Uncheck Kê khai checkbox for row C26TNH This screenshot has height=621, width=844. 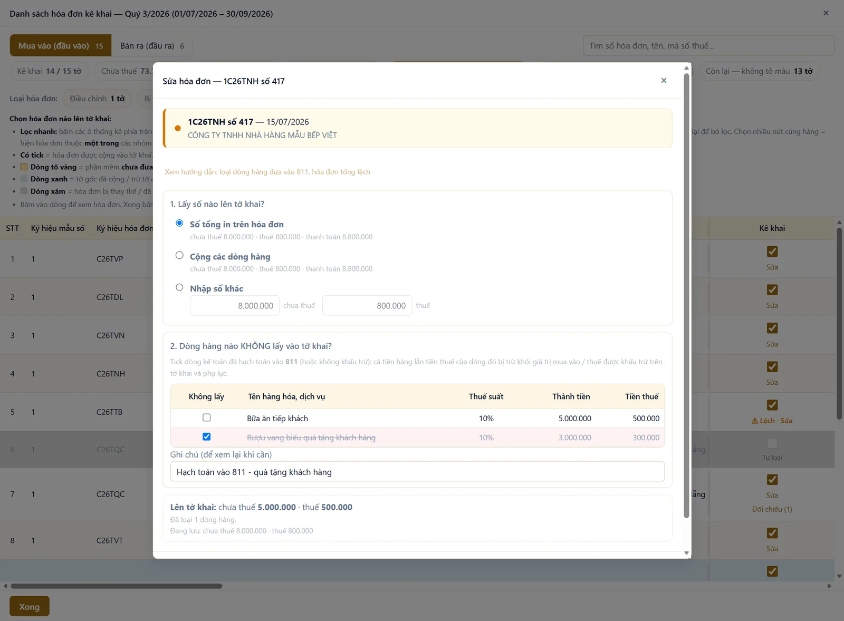772,366
